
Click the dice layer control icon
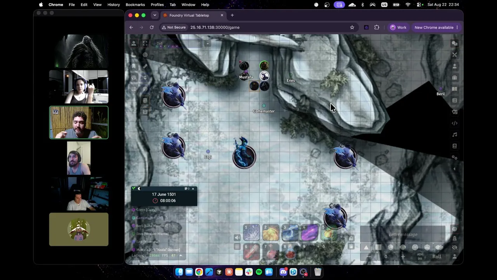[134, 77]
